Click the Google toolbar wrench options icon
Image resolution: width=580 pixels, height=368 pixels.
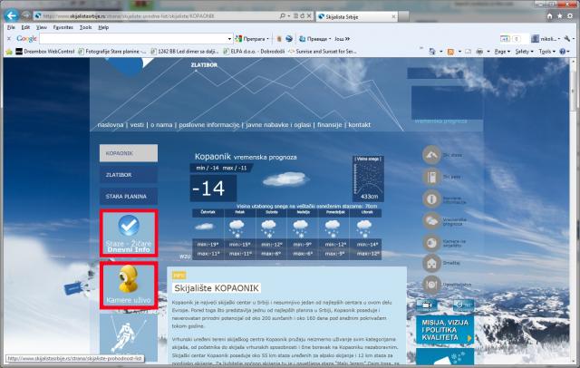pos(567,38)
